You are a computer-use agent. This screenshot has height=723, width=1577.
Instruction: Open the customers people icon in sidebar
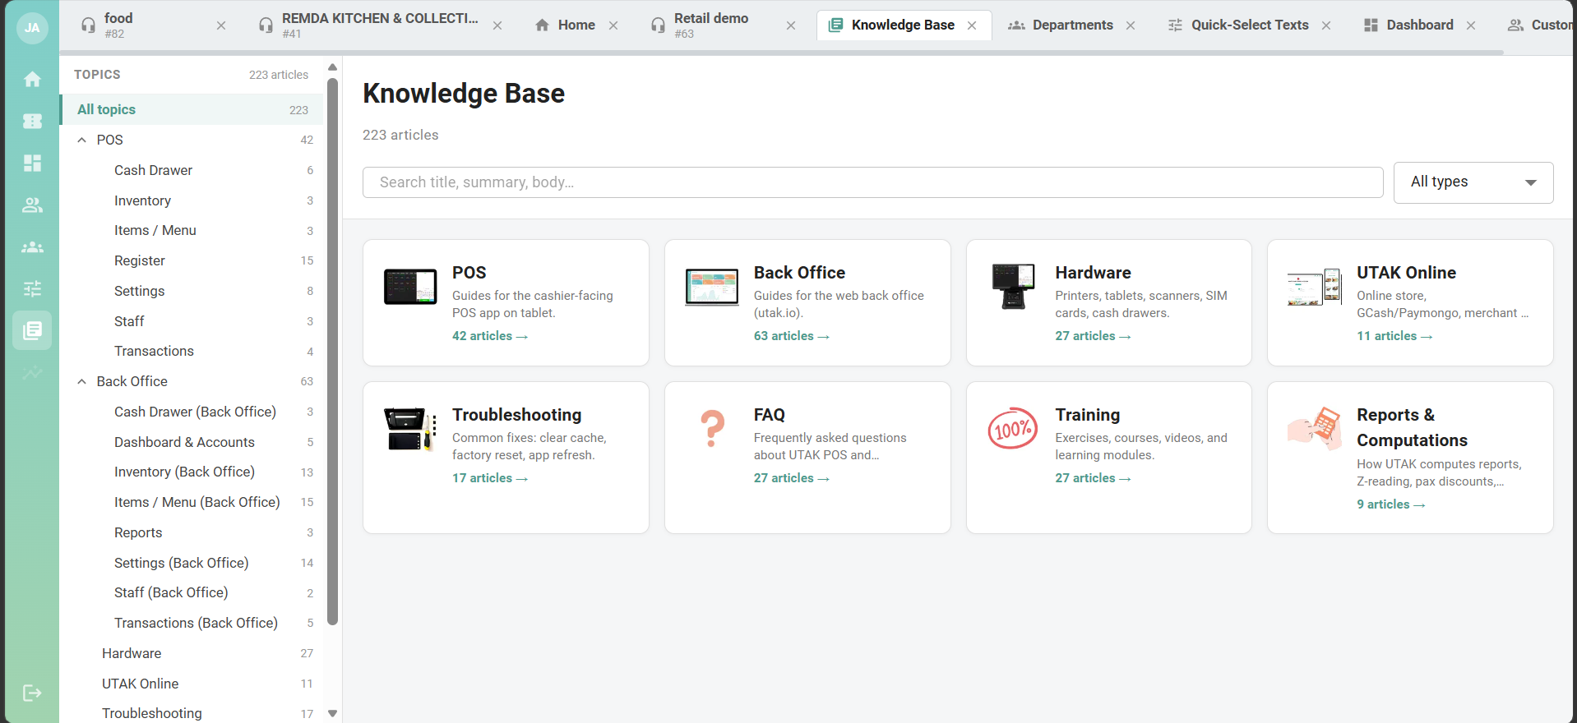[32, 205]
